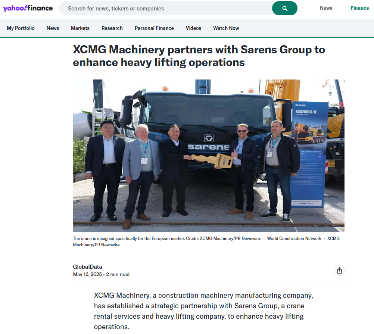Screen dimensions: 374x334
Task: Open the Personal Finance section
Action: pyautogui.click(x=154, y=28)
